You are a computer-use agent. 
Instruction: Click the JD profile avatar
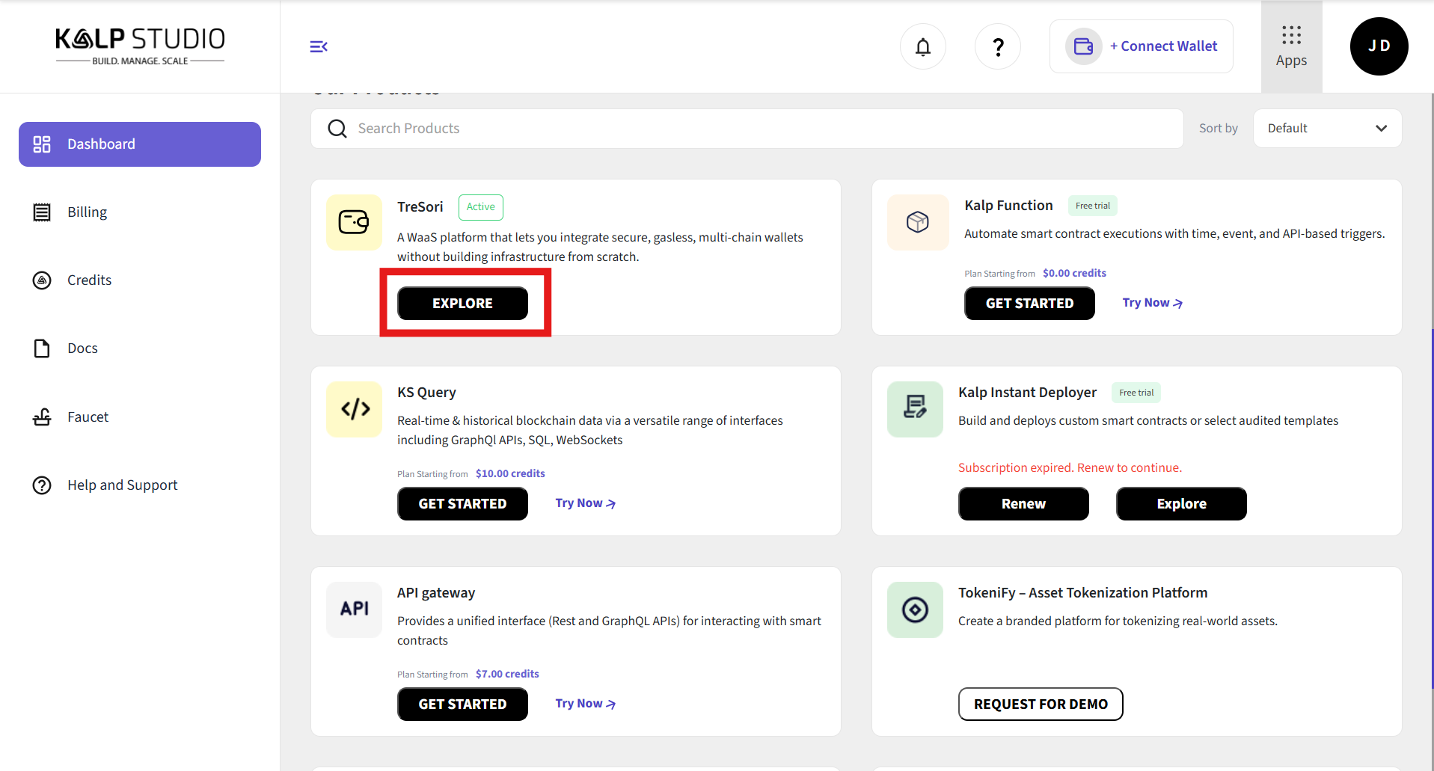tap(1379, 46)
